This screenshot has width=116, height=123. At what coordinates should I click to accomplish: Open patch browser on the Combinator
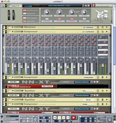tap(86, 6)
